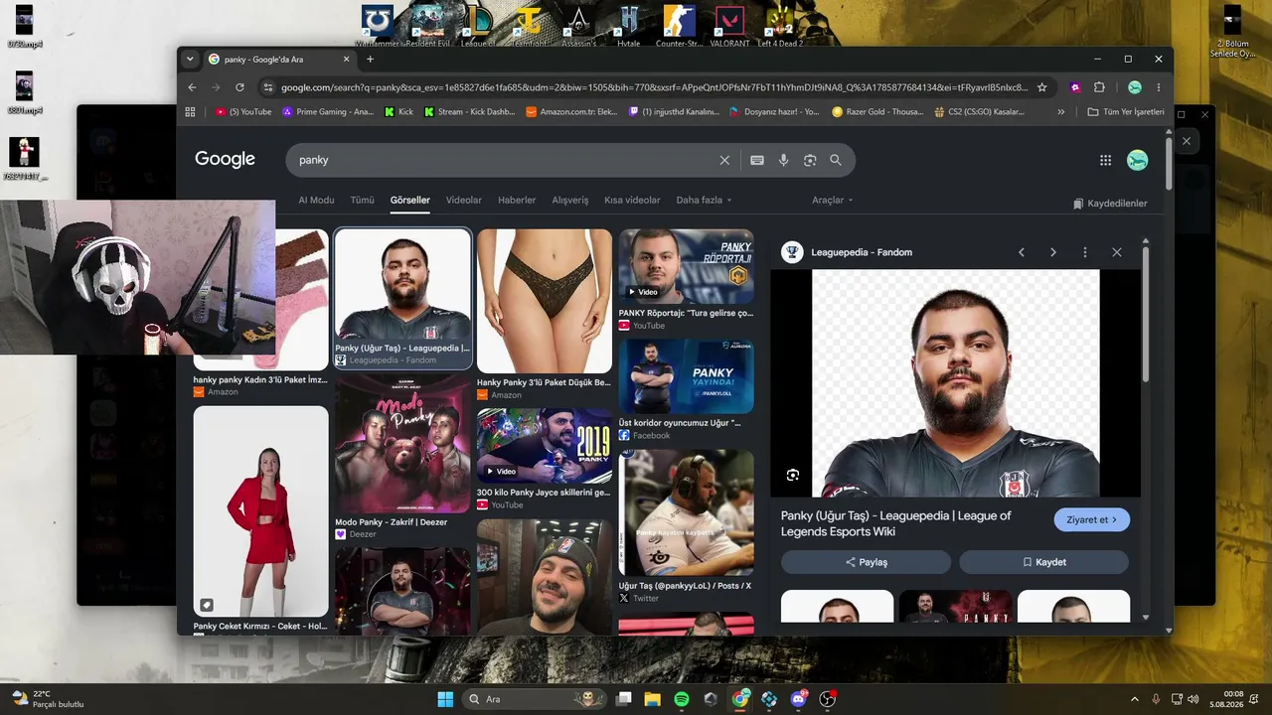The height and width of the screenshot is (715, 1272).
Task: Open the Chrome three-dot menu
Action: point(1159,87)
